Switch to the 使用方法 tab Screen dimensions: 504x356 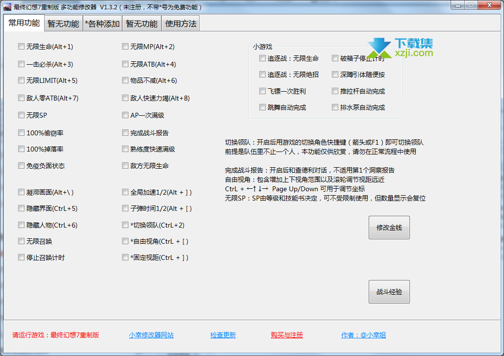180,24
